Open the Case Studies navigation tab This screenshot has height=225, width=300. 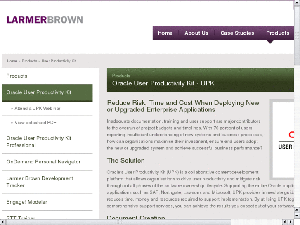pos(237,33)
